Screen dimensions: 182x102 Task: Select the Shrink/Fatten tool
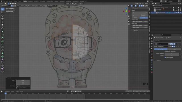pos(3,65)
